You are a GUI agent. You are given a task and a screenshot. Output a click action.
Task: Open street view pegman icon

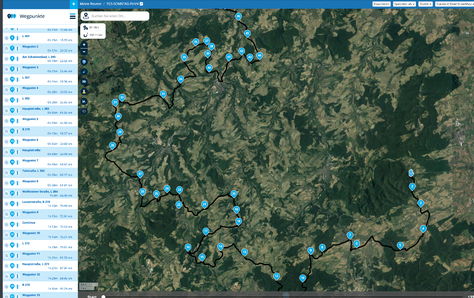point(84,92)
